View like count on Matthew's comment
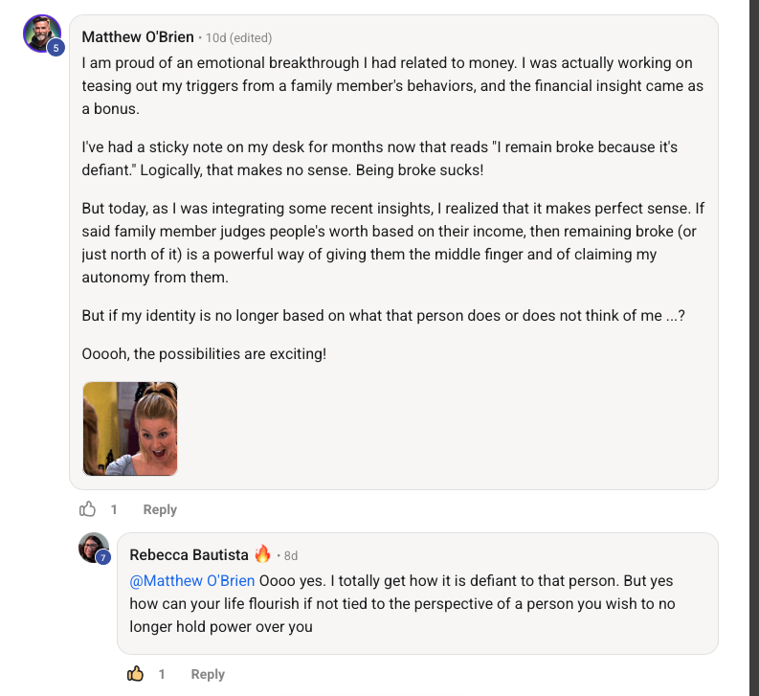 [114, 509]
